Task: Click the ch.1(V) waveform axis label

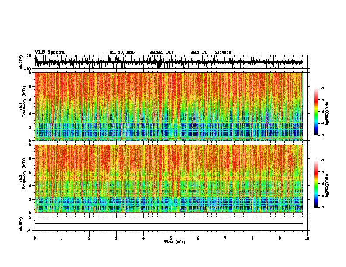Action: (21, 62)
